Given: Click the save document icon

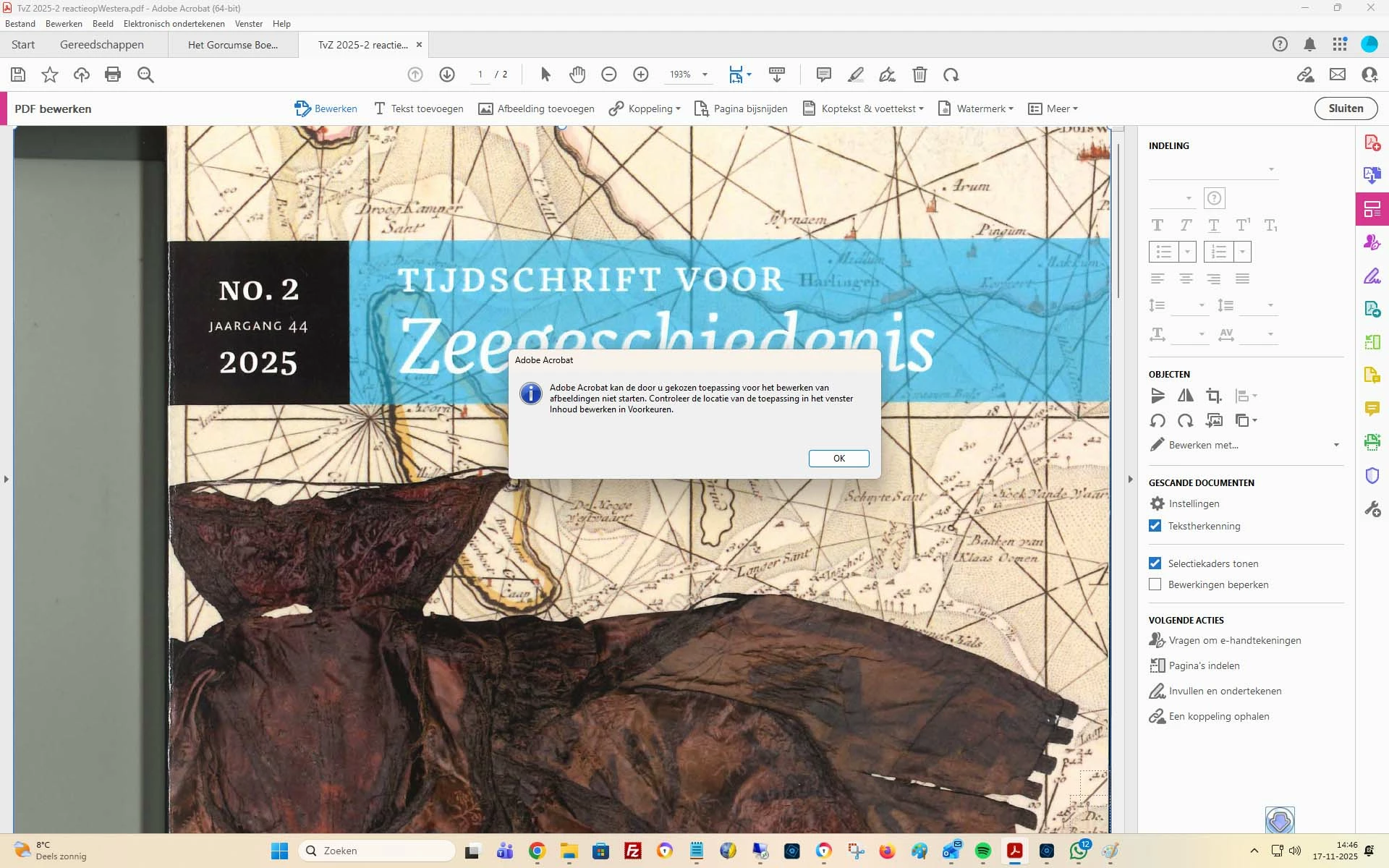Looking at the screenshot, I should point(18,75).
